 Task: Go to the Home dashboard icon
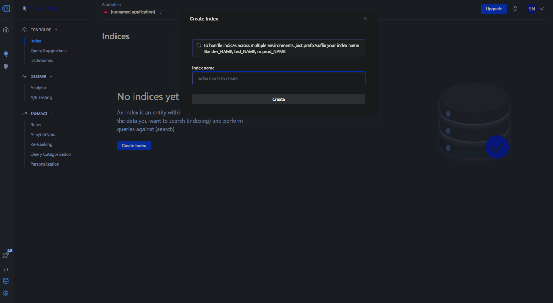[x=6, y=30]
